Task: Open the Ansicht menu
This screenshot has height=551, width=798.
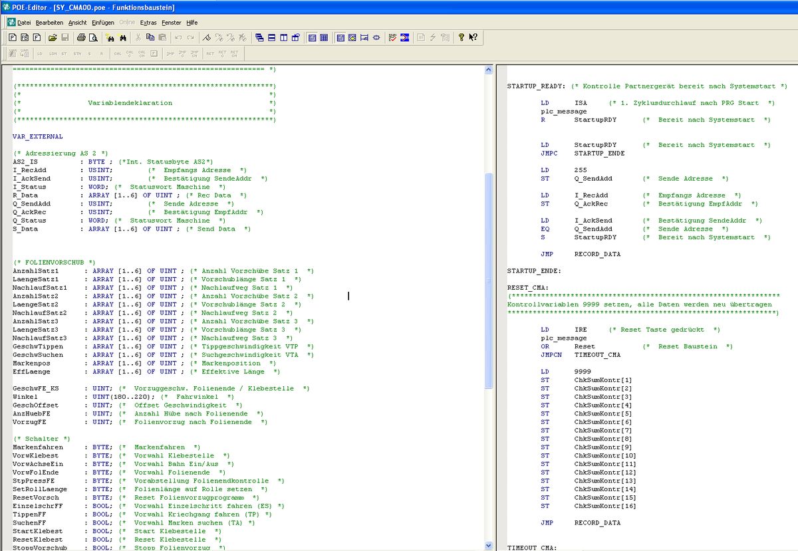Action: tap(78, 23)
